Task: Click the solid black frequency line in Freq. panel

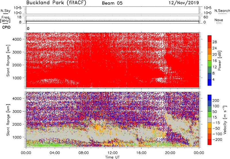Action: point(112,21)
